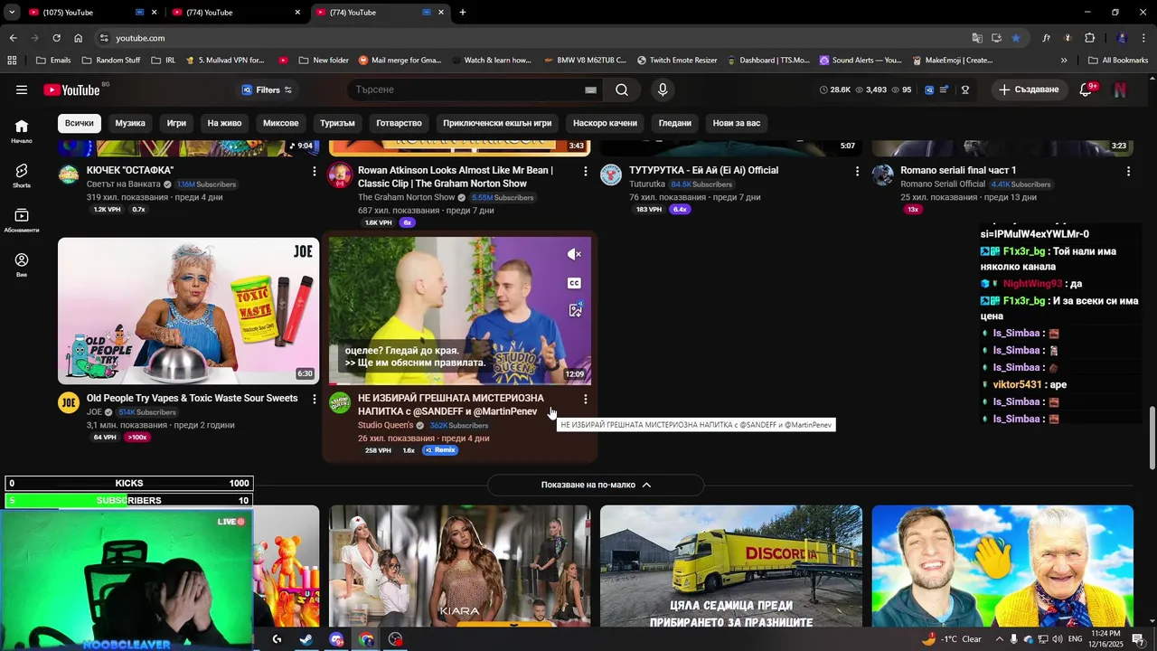The image size is (1157, 651).
Task: Unmute the preview playing Studio Queen's video
Action: click(574, 255)
